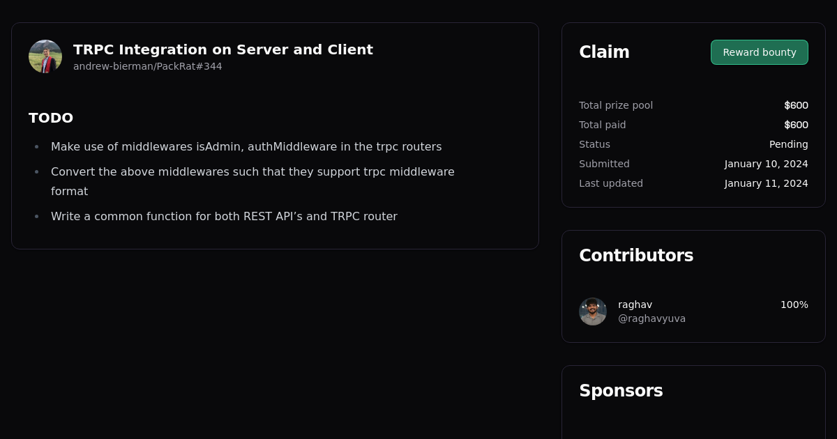
Task: Click andrew-bierman's profile avatar
Action: tap(45, 56)
